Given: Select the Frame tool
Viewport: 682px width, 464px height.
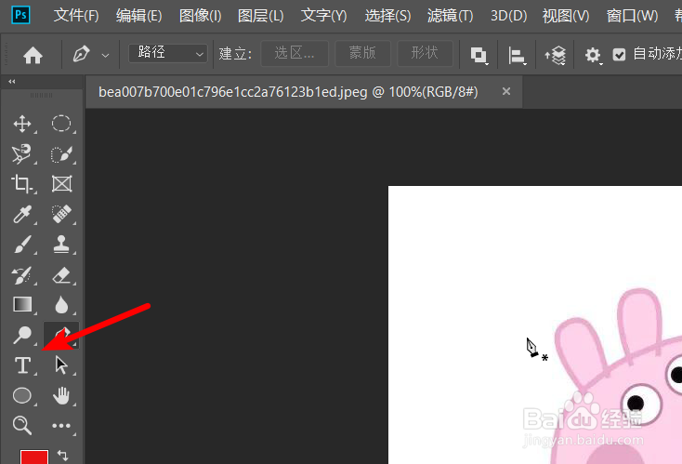Looking at the screenshot, I should click(x=61, y=184).
